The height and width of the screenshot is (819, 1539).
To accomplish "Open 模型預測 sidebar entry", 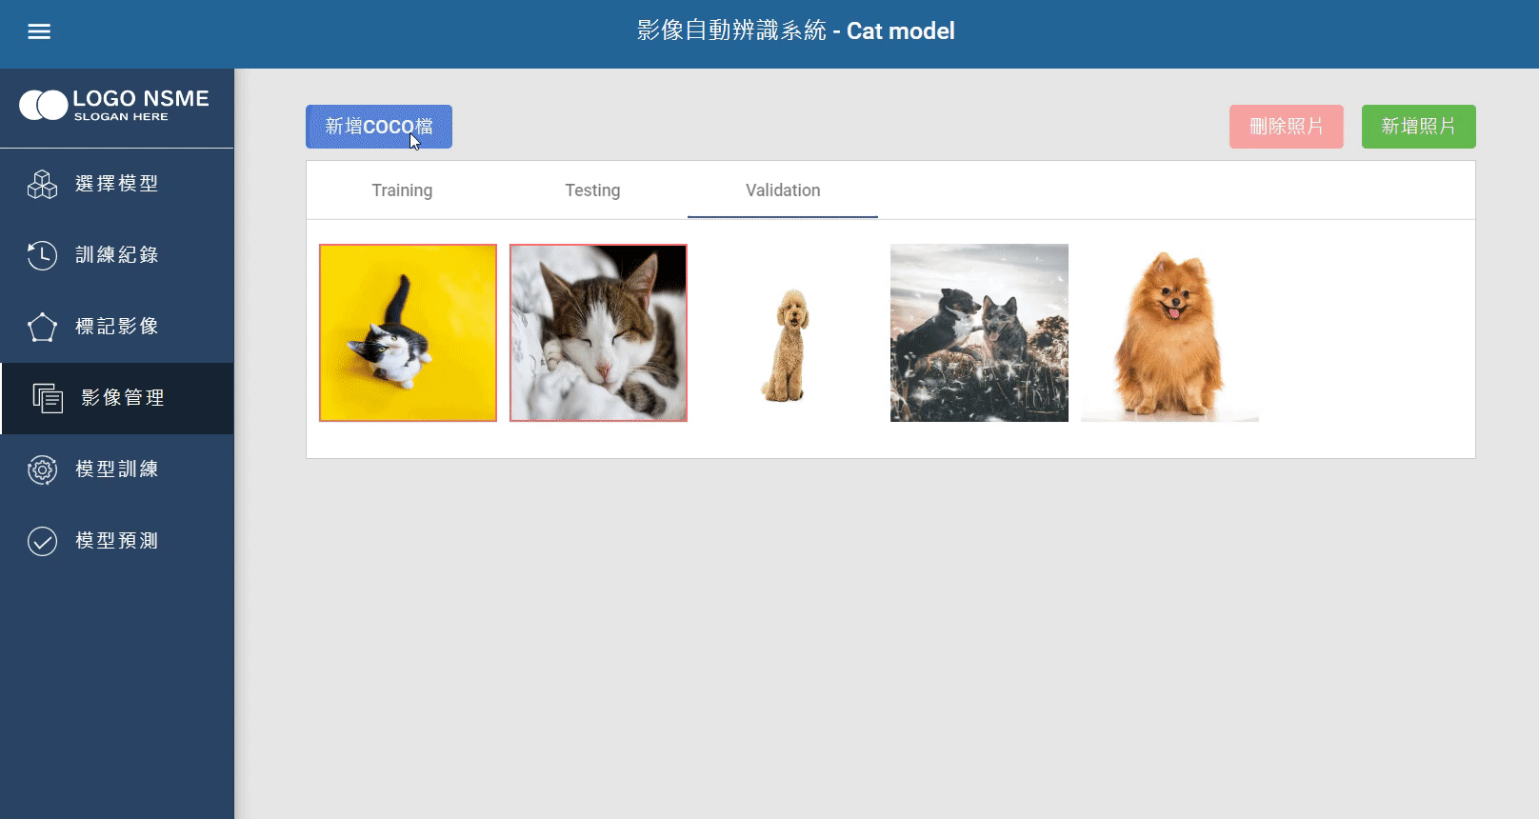I will click(117, 541).
